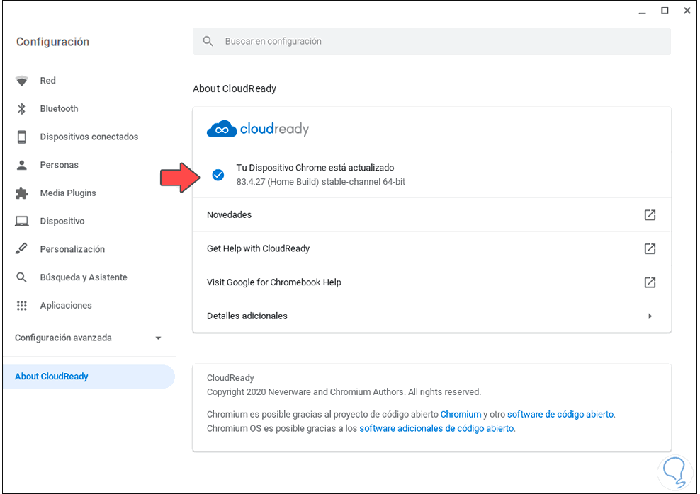This screenshot has height=494, width=700.
Task: Open the Chromium project link
Action: click(x=461, y=414)
